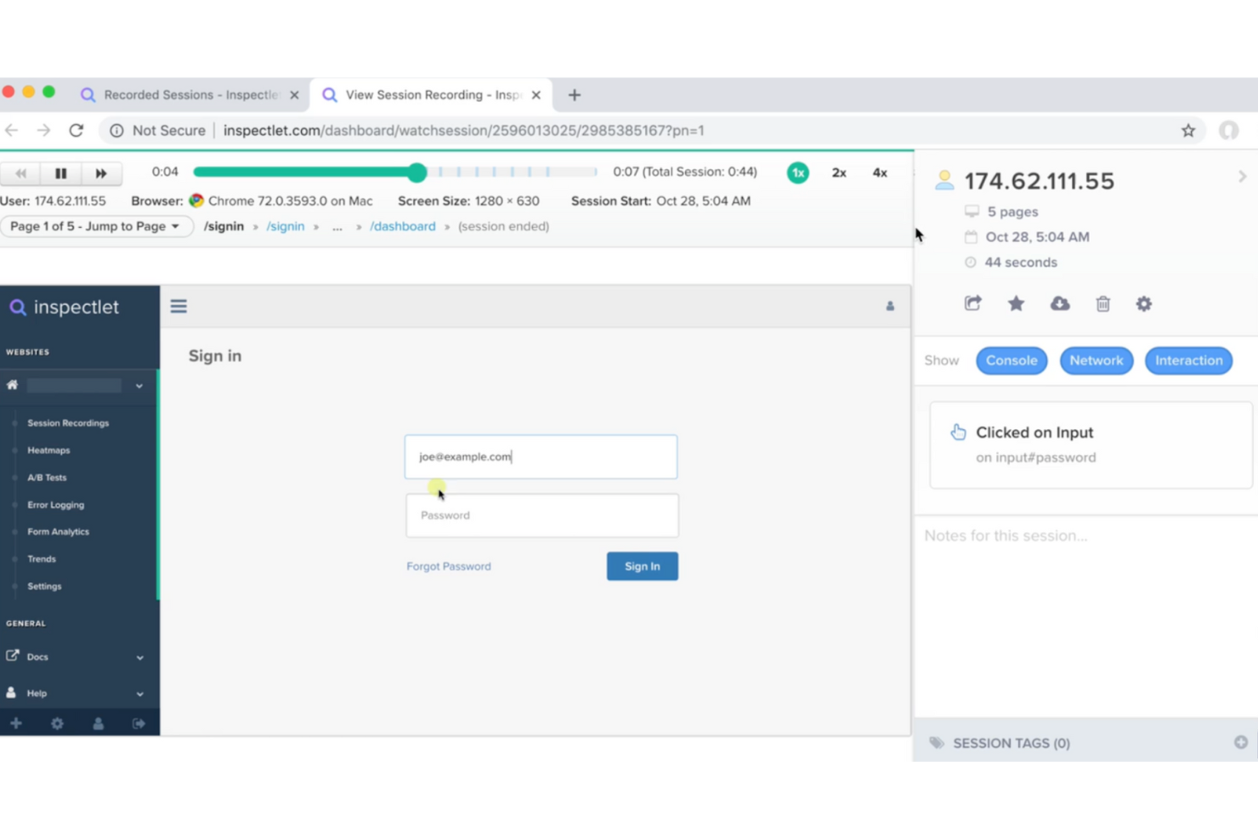Image resolution: width=1258 pixels, height=839 pixels.
Task: Open Settings in sidebar
Action: click(44, 586)
